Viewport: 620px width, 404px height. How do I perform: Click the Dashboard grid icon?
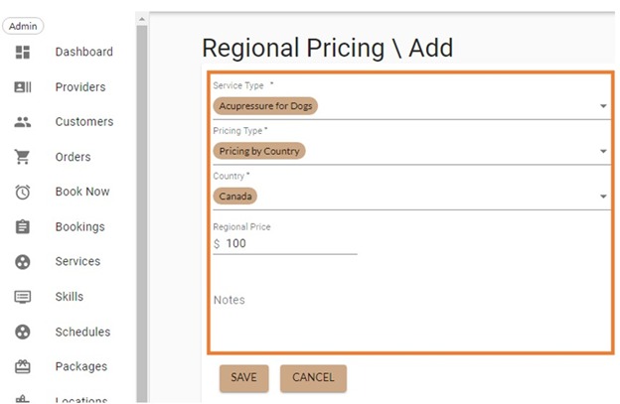(23, 52)
